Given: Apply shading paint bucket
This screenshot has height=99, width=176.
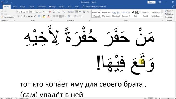Looking at the screenshot, I should point(75,16).
